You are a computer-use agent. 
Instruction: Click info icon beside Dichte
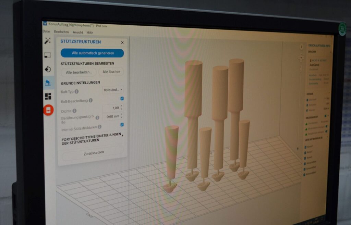coord(74,111)
